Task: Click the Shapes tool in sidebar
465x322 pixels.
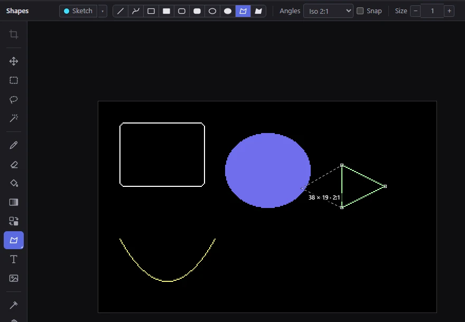Action: pyautogui.click(x=14, y=240)
